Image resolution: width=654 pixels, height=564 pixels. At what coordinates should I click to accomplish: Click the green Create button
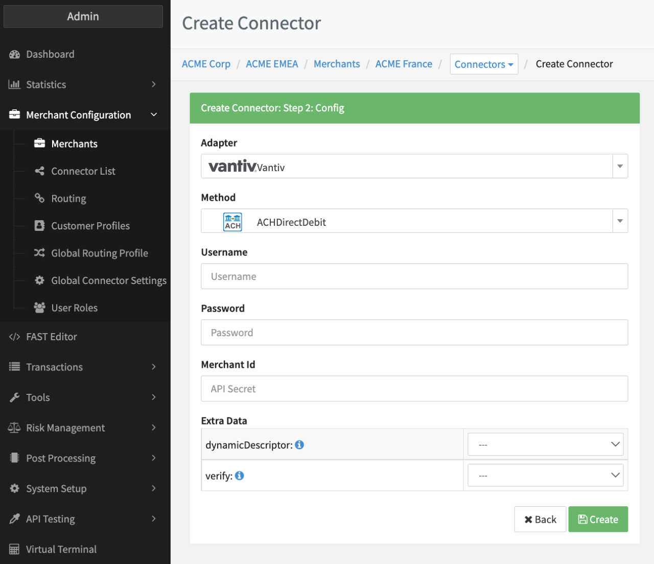pos(598,519)
